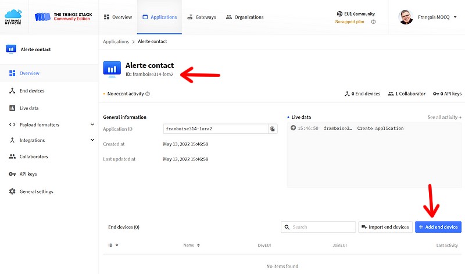Open the Overview top navigation tab
The image size is (465, 274).
click(x=118, y=17)
